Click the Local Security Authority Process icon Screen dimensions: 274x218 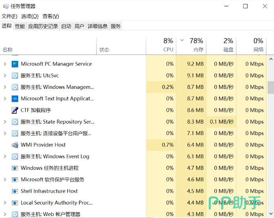click(x=15, y=203)
